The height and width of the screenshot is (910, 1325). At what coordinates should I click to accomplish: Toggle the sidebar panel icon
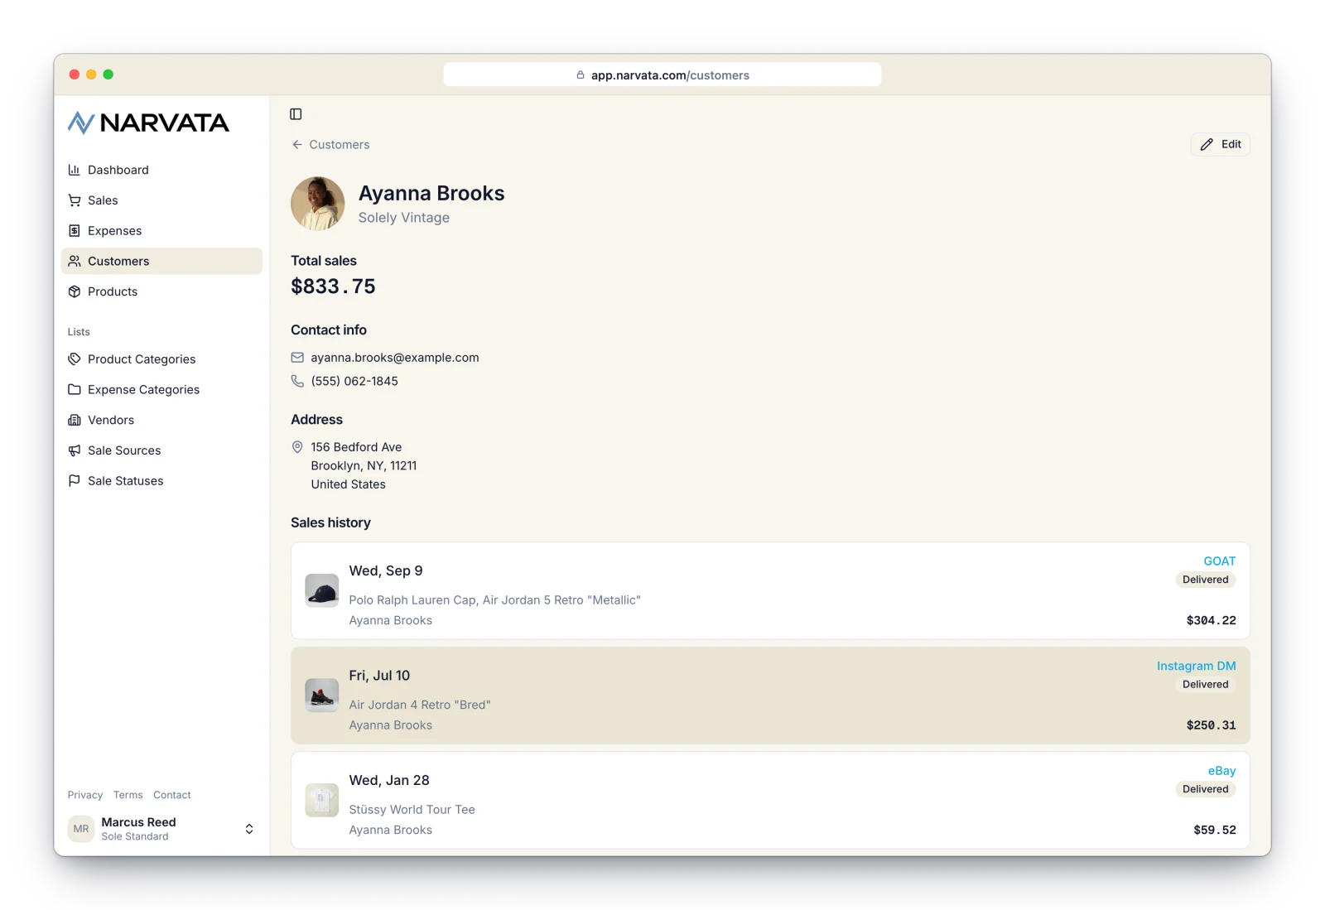pos(296,114)
